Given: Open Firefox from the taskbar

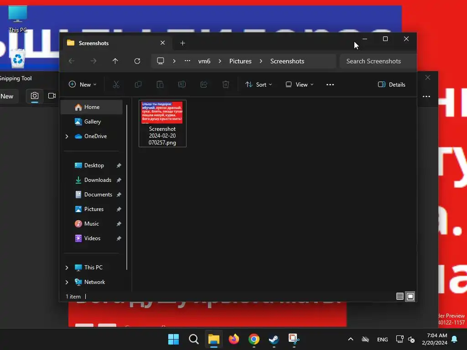Looking at the screenshot, I should click(x=234, y=339).
